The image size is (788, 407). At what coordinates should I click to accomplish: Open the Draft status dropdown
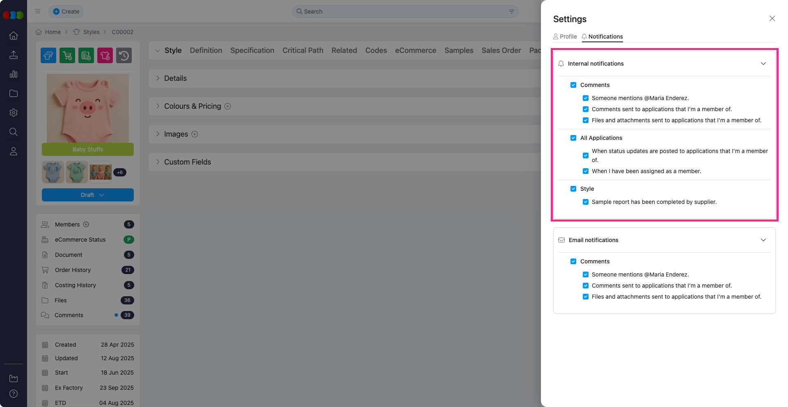[x=88, y=195]
